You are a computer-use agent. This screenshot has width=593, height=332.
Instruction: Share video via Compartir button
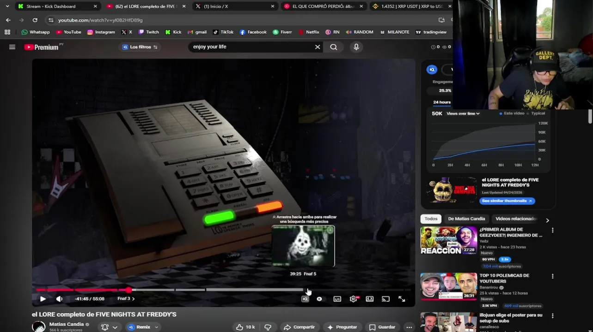point(299,327)
